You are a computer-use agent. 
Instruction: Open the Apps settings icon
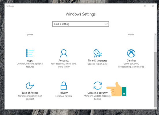(x=30, y=53)
